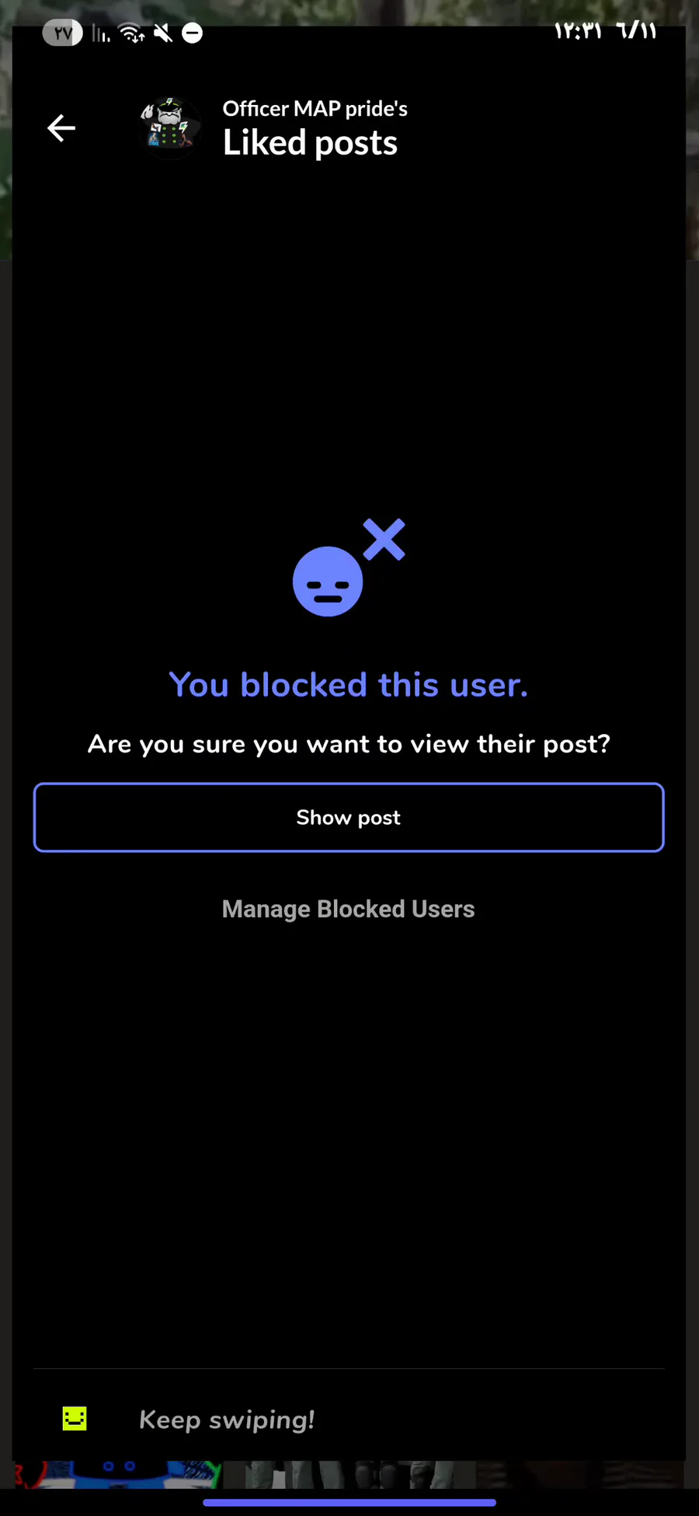Tap the blocked user sad face icon
This screenshot has width=699, height=1516.
pyautogui.click(x=328, y=582)
